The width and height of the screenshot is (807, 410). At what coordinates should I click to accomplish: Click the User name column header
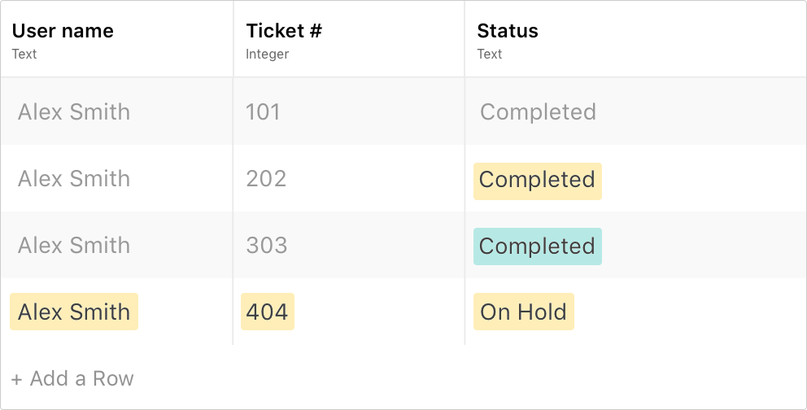(63, 31)
